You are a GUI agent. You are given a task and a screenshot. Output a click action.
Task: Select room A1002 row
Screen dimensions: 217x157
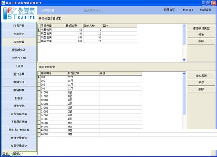pos(90,96)
